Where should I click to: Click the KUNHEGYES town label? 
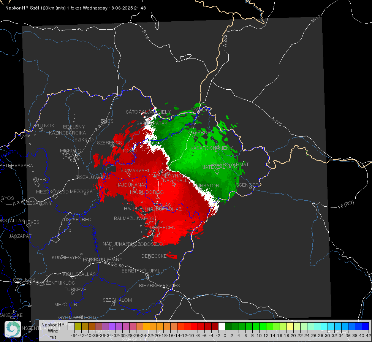(66, 257)
